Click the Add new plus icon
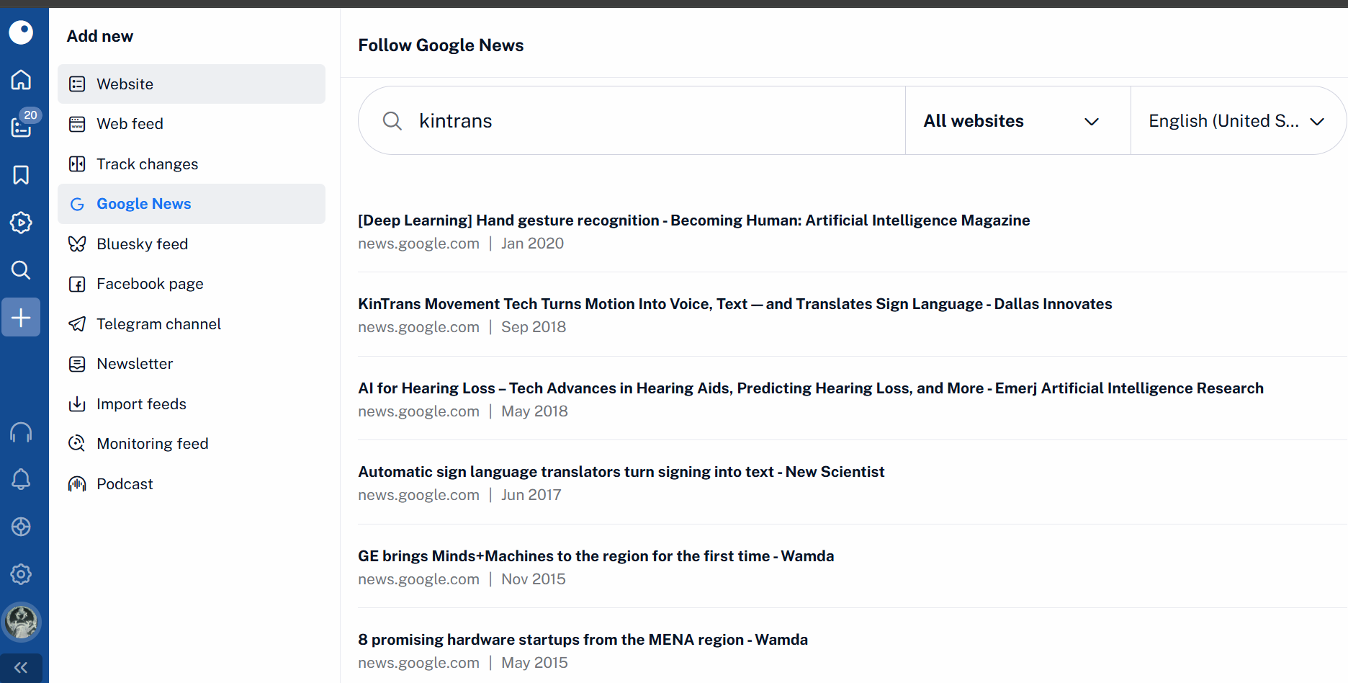 [21, 317]
